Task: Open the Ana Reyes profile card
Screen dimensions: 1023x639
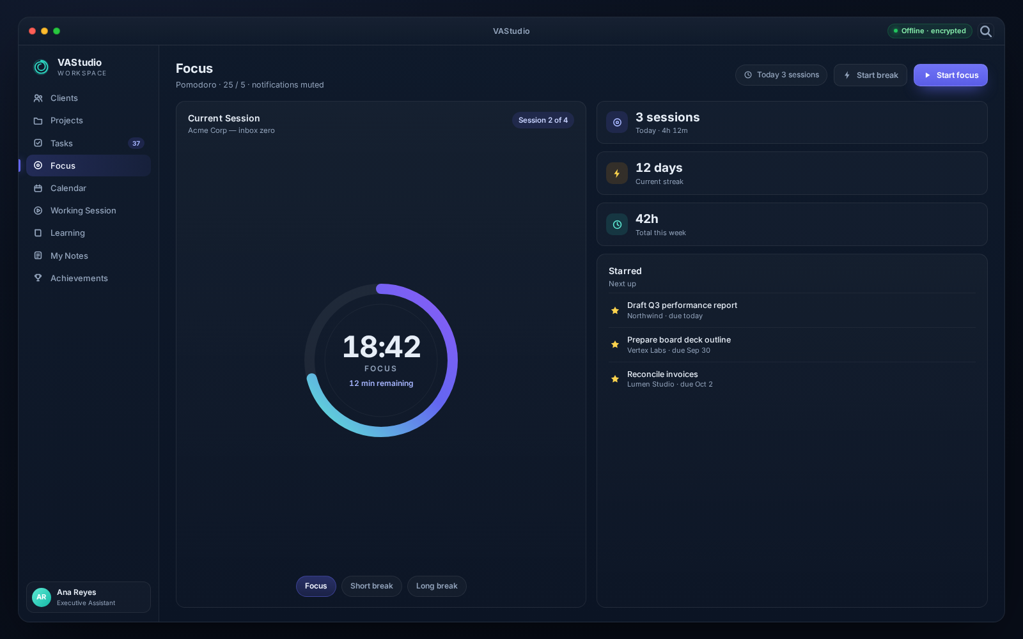Action: click(88, 597)
